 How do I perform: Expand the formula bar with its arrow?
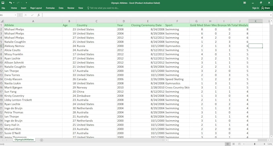(x=271, y=15)
